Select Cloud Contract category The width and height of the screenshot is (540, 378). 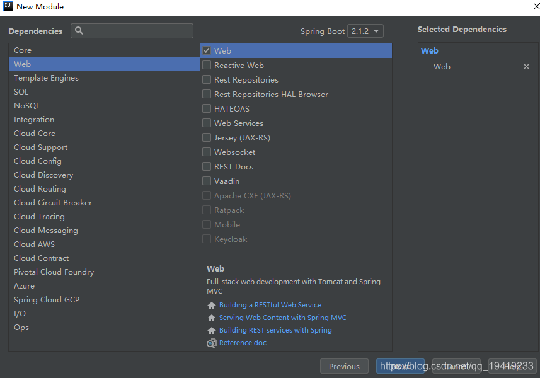coord(104,258)
